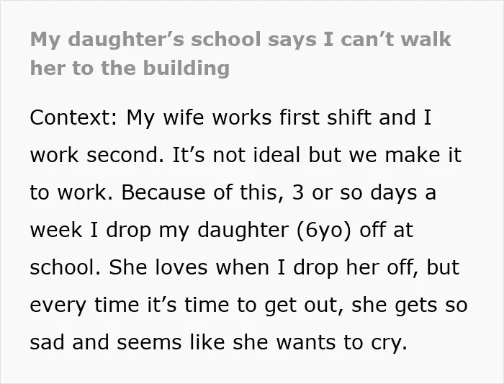Click the text 'to work.' in the paragraph
Viewport: 504px width, 384px height.
71,192
